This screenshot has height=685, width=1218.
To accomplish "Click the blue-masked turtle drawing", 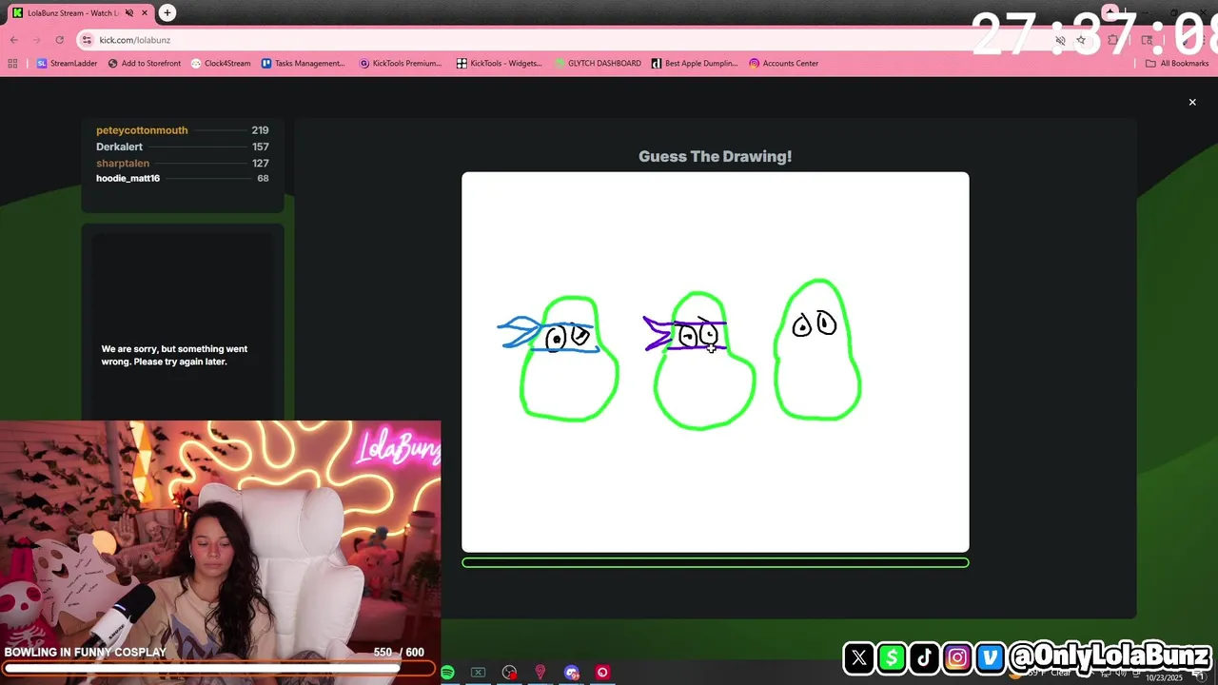I will 560,358.
